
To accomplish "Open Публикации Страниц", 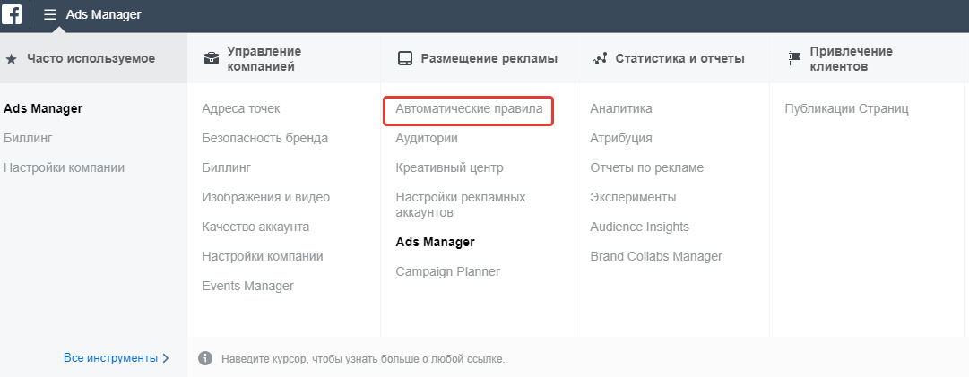I will (x=846, y=109).
